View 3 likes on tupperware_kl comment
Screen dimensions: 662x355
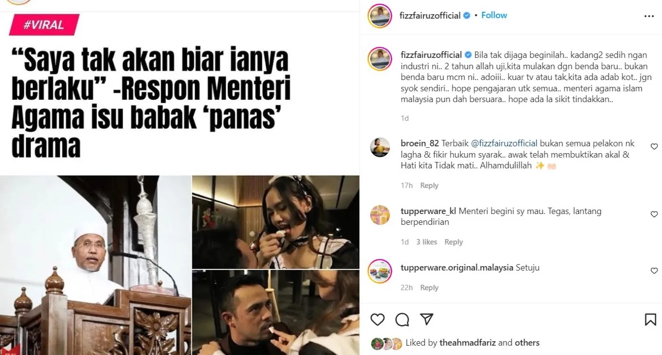426,242
